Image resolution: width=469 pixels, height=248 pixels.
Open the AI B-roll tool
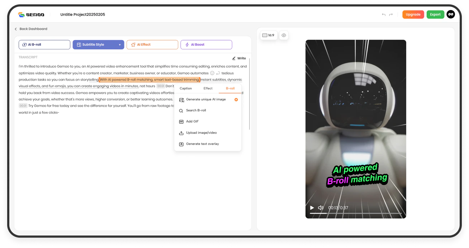(44, 44)
